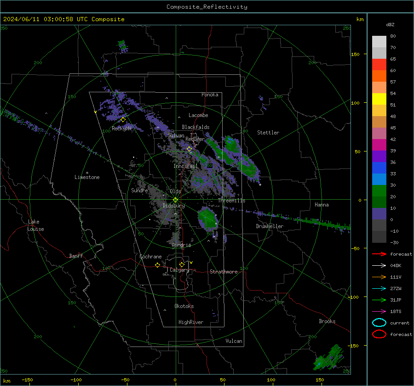Screen dimensions: 414x386
Task: Click the 80 dBZ value at legend top
Action: pyautogui.click(x=393, y=36)
